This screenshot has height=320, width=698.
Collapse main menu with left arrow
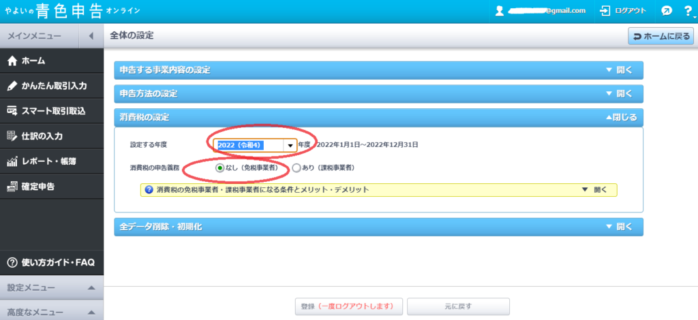click(x=91, y=36)
